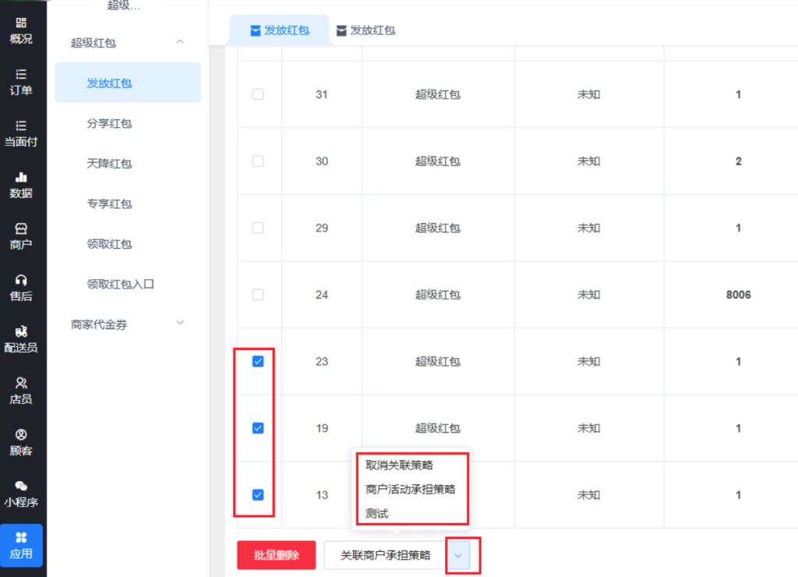Viewport: 798px width, 577px height.
Task: Click the 关联商户承担策略 button
Action: 385,555
